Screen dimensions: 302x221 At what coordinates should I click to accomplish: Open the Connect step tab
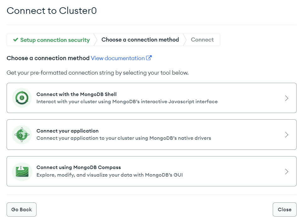coord(202,40)
